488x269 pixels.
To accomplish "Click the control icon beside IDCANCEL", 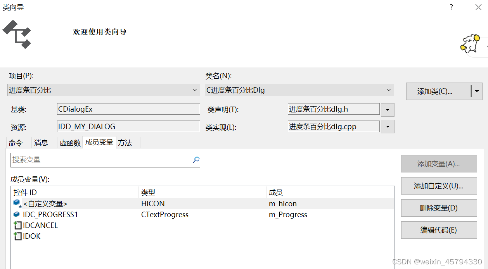I will [18, 225].
